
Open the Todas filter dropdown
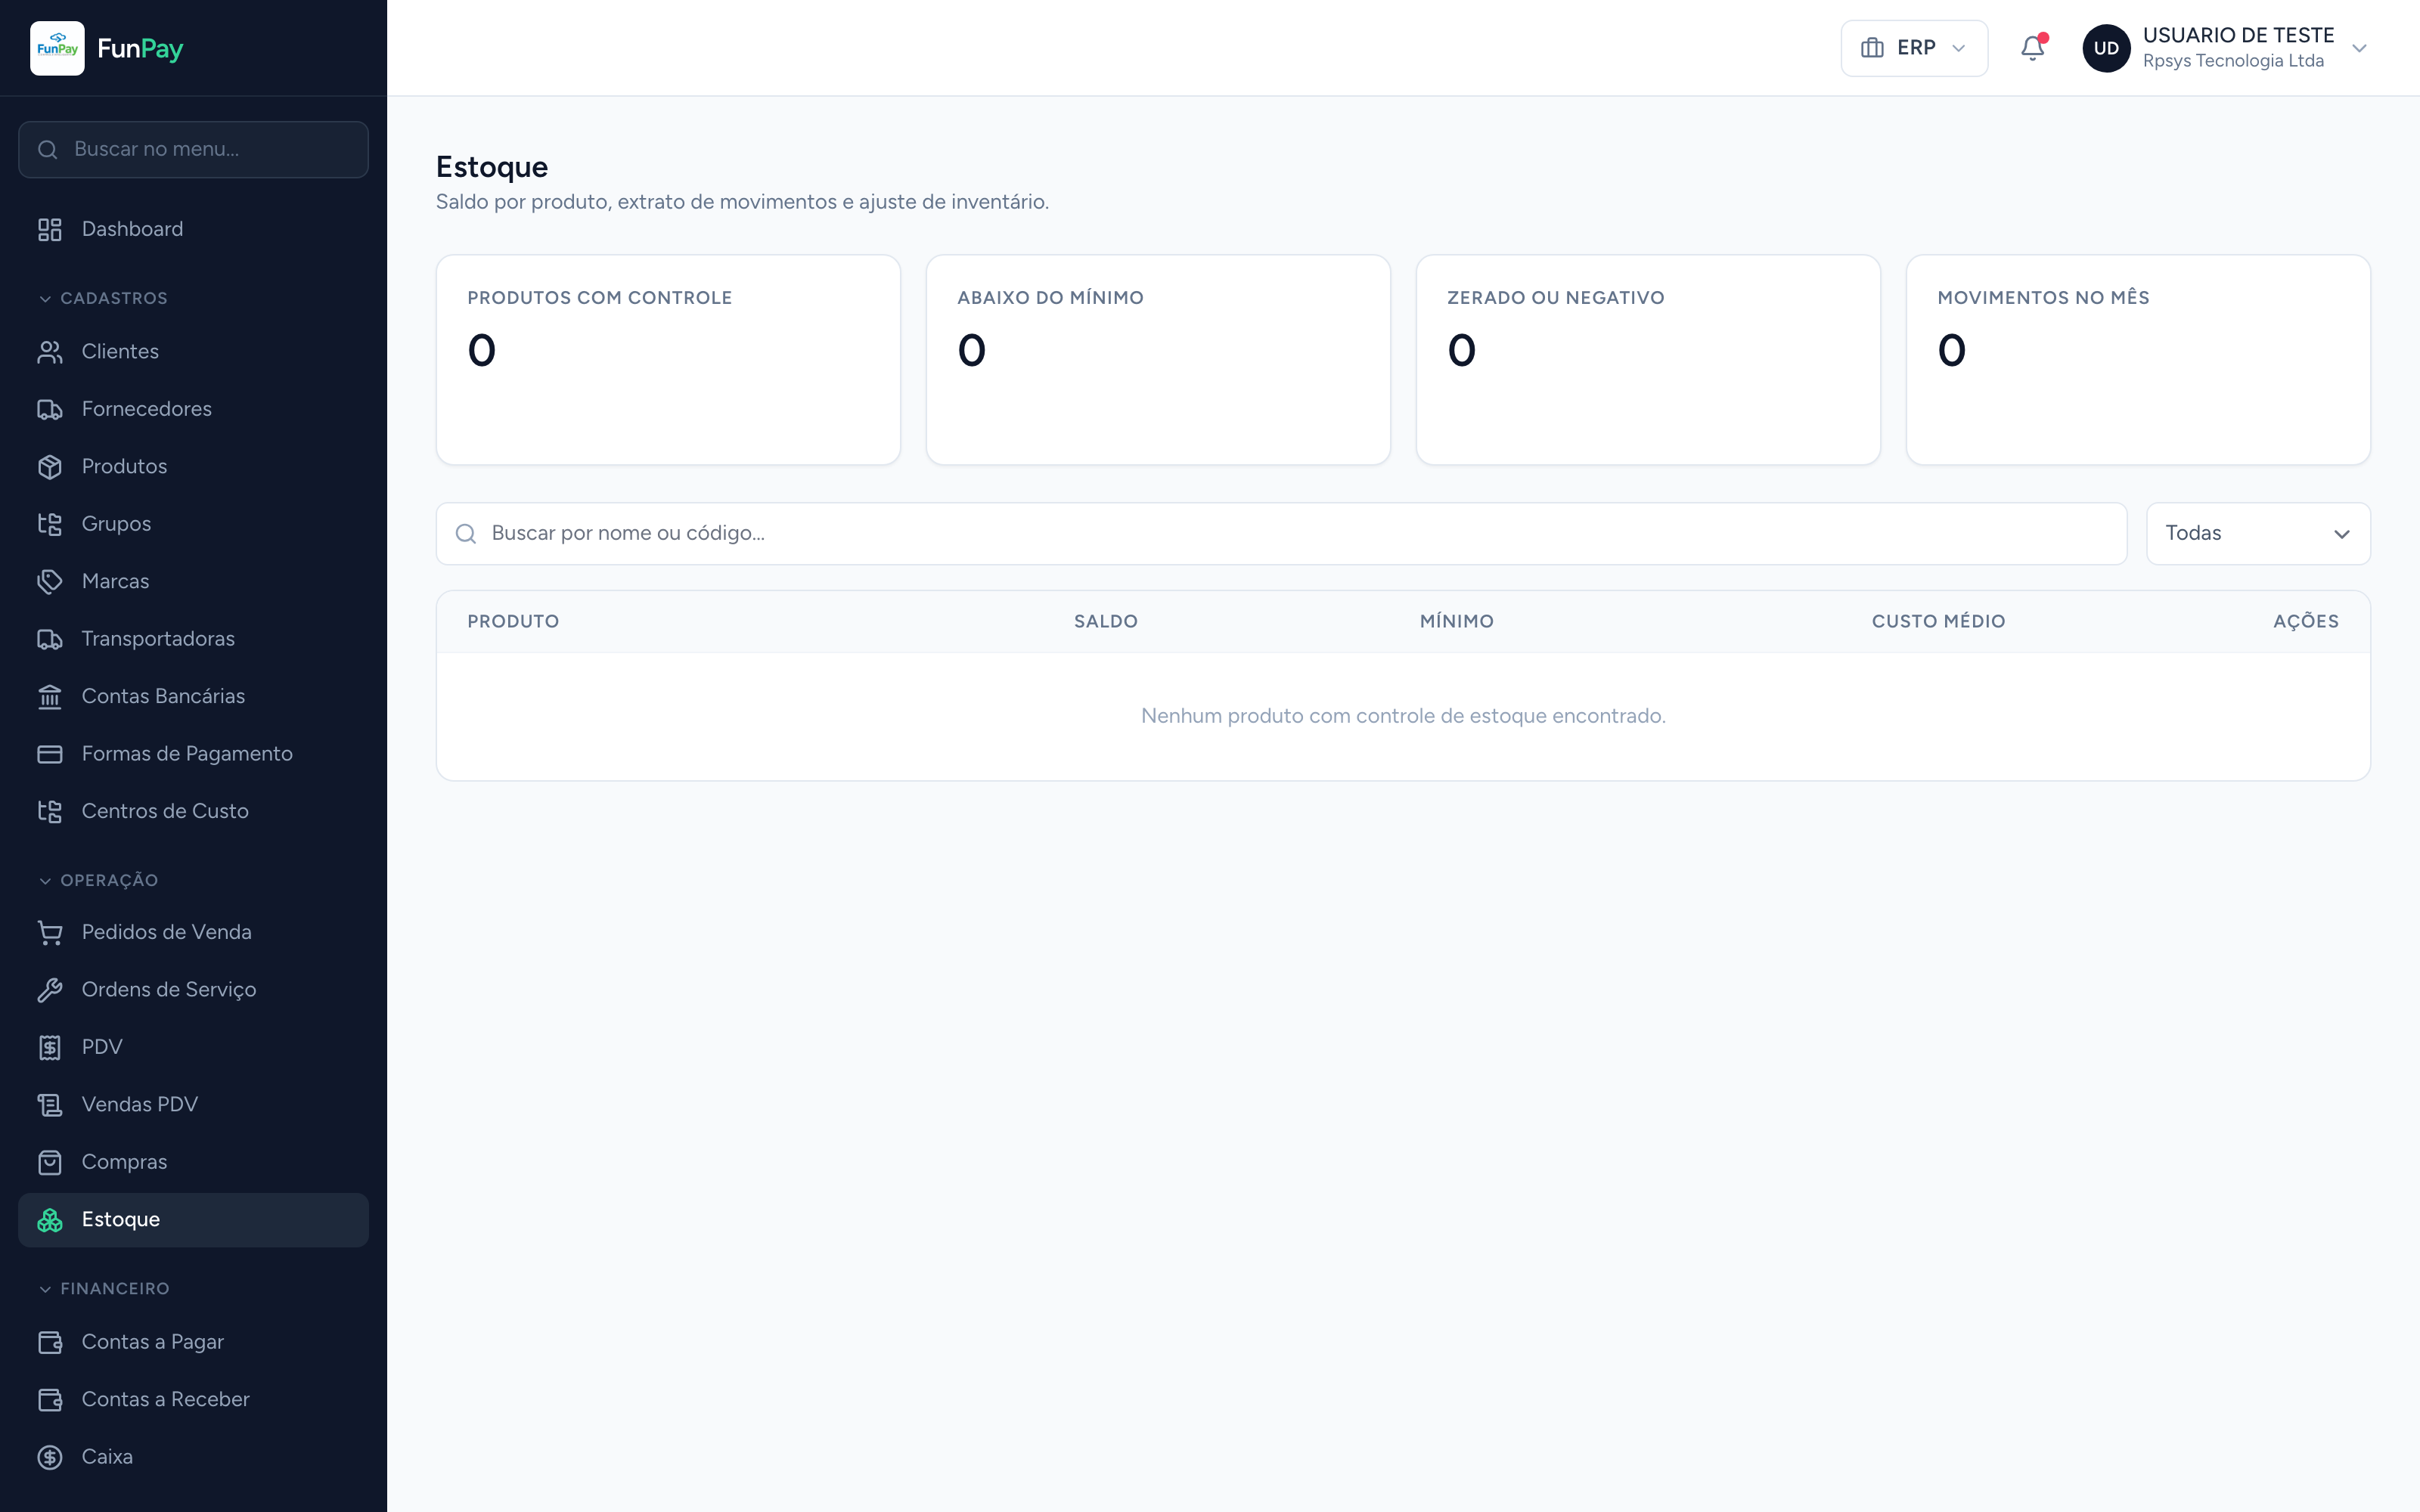coord(2258,534)
